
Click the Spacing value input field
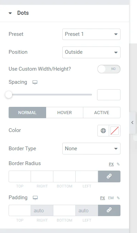(x=109, y=95)
